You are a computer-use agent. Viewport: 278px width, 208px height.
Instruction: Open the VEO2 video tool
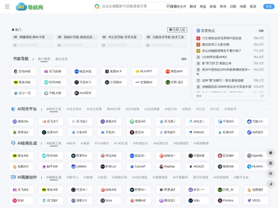click(x=256, y=201)
